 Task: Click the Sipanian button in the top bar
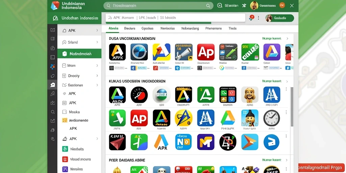click(x=228, y=5)
